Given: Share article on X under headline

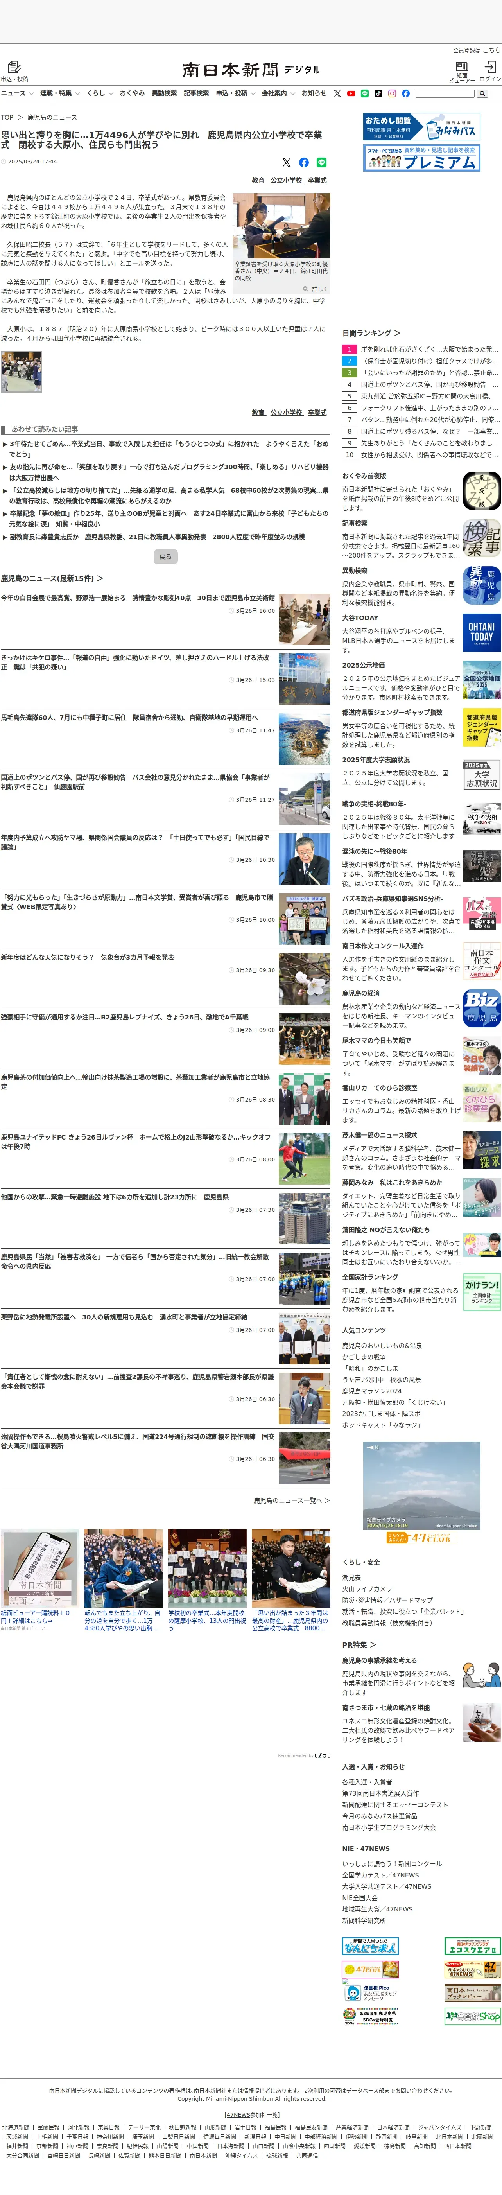Looking at the screenshot, I should [286, 162].
